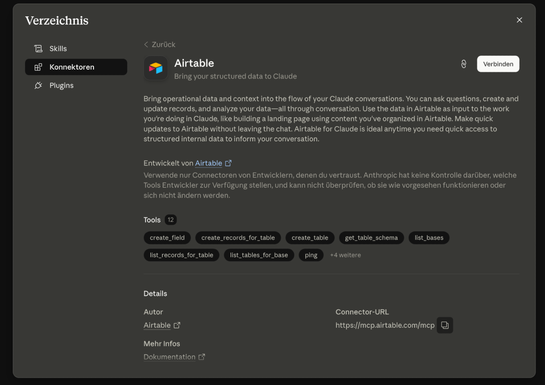Viewport: 545px width, 385px height.
Task: Click the Airtable logo thumbnail
Action: 156,68
